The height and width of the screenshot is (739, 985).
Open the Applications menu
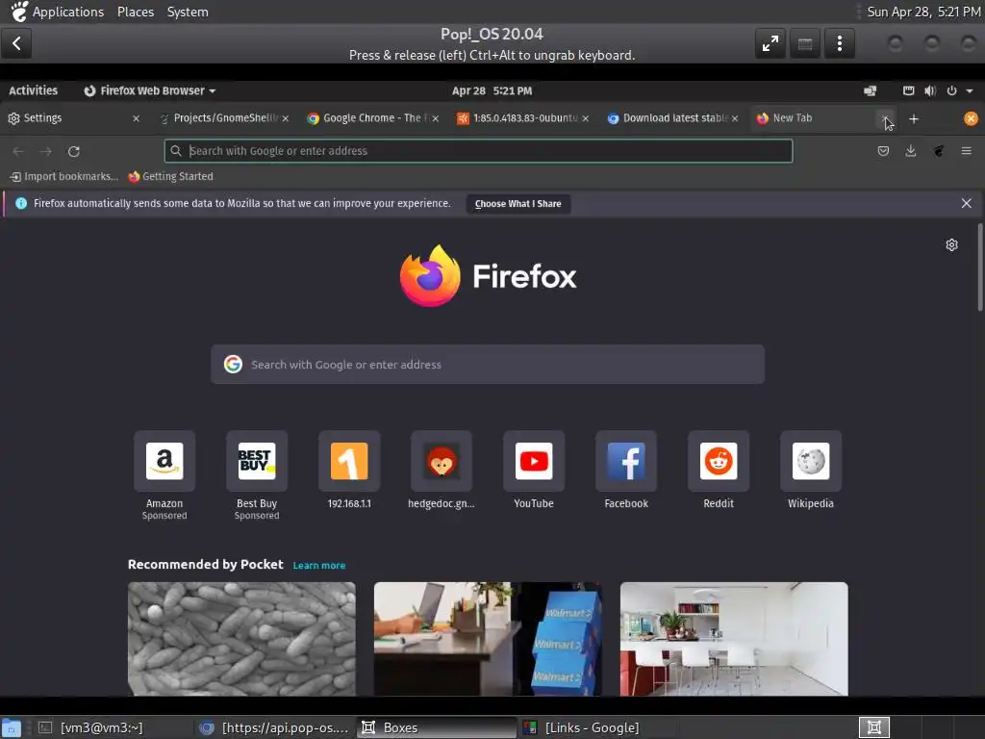pyautogui.click(x=68, y=12)
